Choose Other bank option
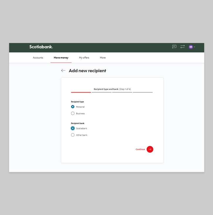Screen dimensions: 213x215 pos(73,135)
